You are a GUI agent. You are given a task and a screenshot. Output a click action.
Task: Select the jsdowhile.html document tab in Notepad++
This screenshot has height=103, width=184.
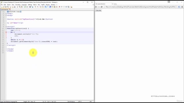click(x=5, y=9)
